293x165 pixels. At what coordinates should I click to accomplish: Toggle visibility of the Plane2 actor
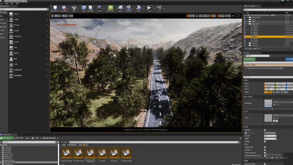(x=245, y=26)
